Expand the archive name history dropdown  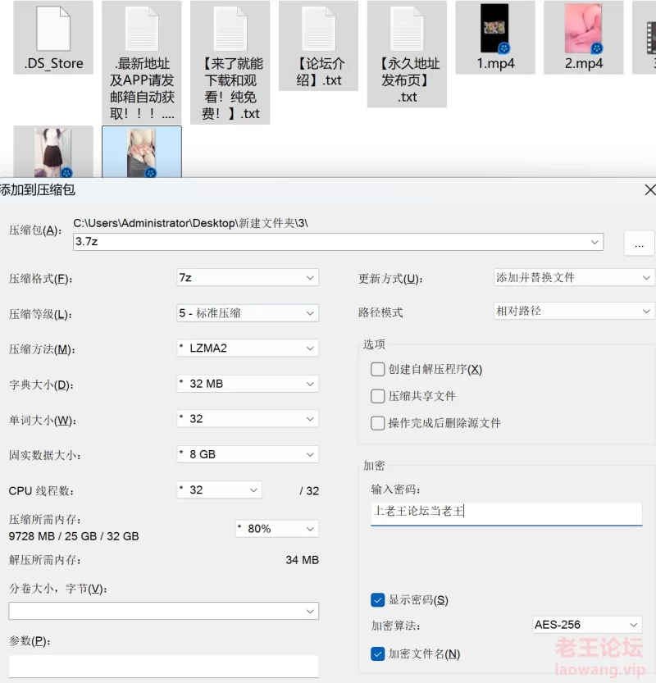point(594,242)
